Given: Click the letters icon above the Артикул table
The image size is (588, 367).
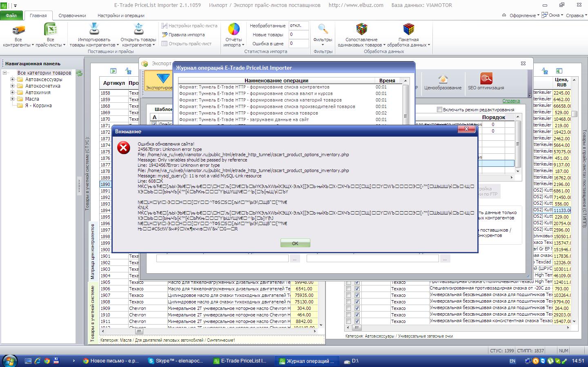Looking at the screenshot, I should click(128, 71).
